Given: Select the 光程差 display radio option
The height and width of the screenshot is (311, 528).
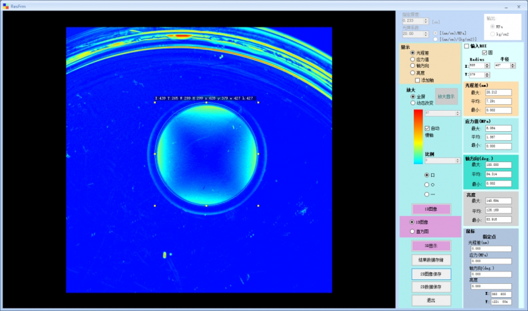Looking at the screenshot, I should click(x=413, y=53).
